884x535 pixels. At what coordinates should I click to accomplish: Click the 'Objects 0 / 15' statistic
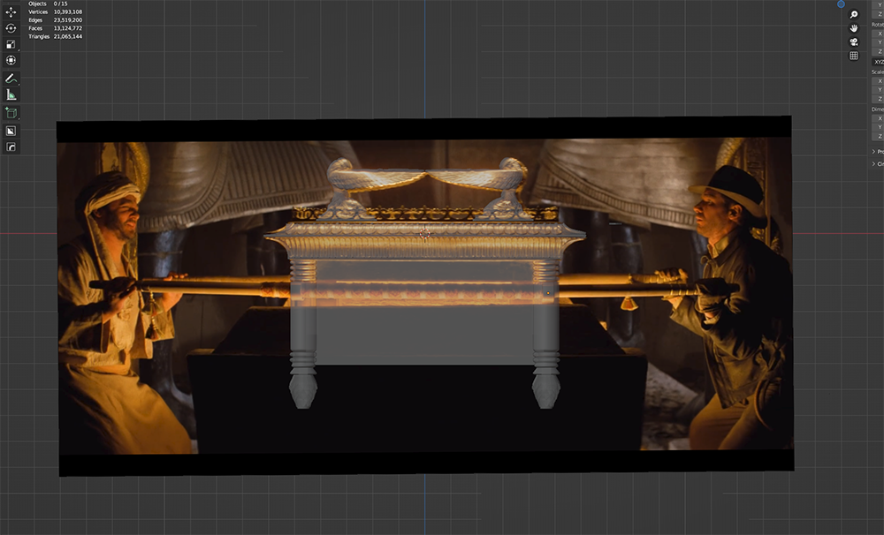(48, 4)
